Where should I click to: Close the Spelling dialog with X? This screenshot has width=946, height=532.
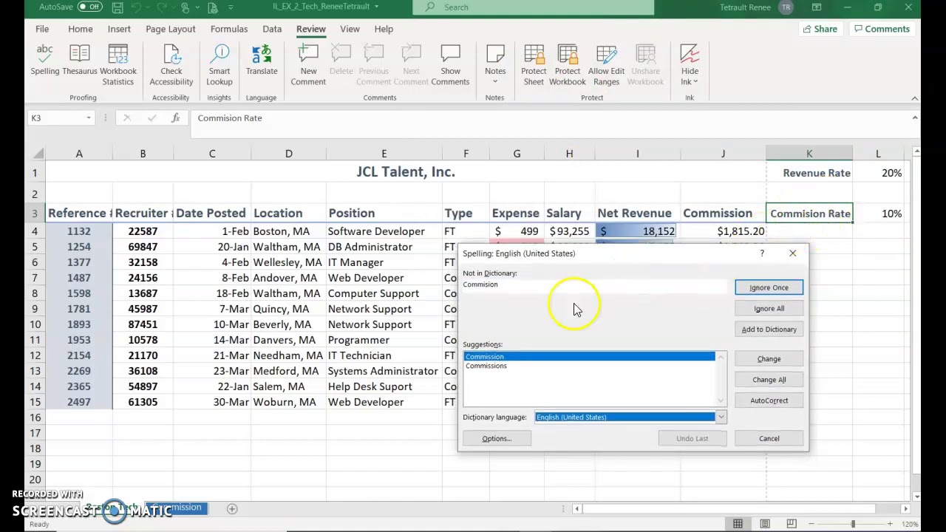pos(792,253)
